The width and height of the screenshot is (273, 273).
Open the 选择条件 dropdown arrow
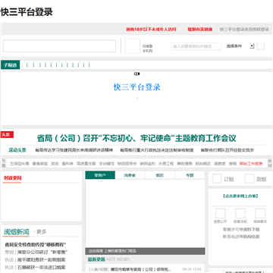252,46
